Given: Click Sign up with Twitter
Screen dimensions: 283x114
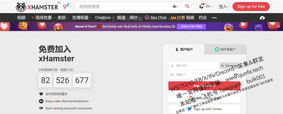Looking at the screenshot, I should point(204,109).
